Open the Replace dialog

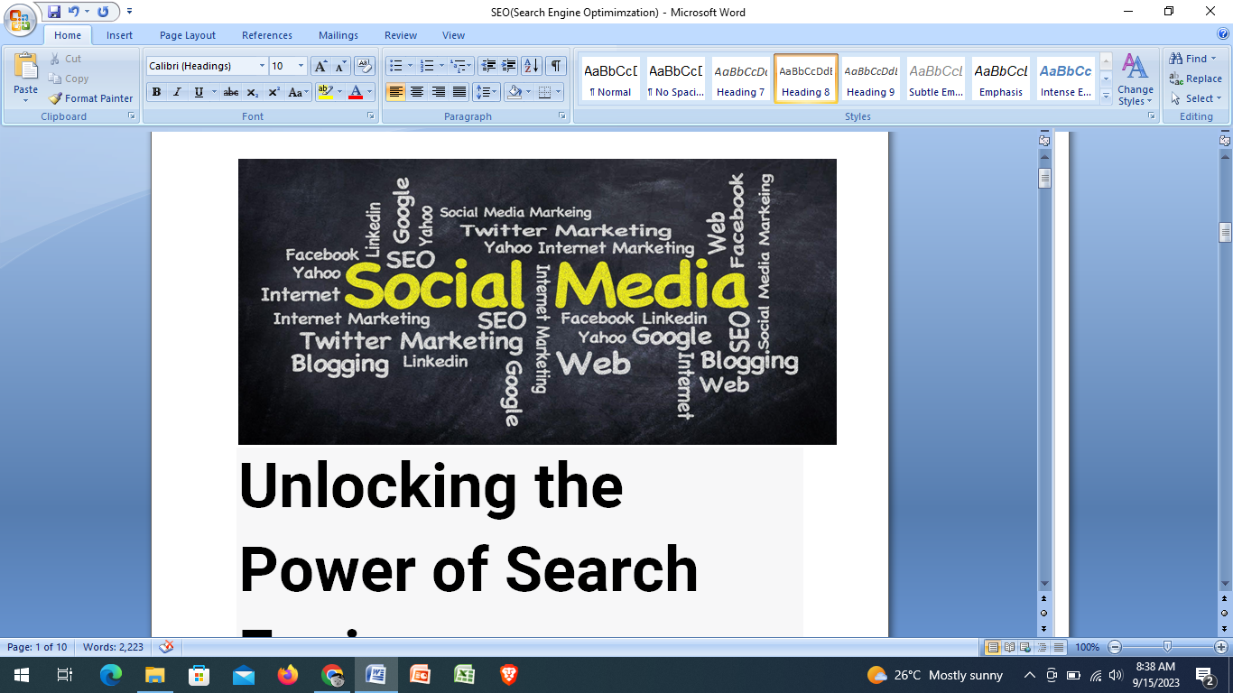tap(1198, 80)
